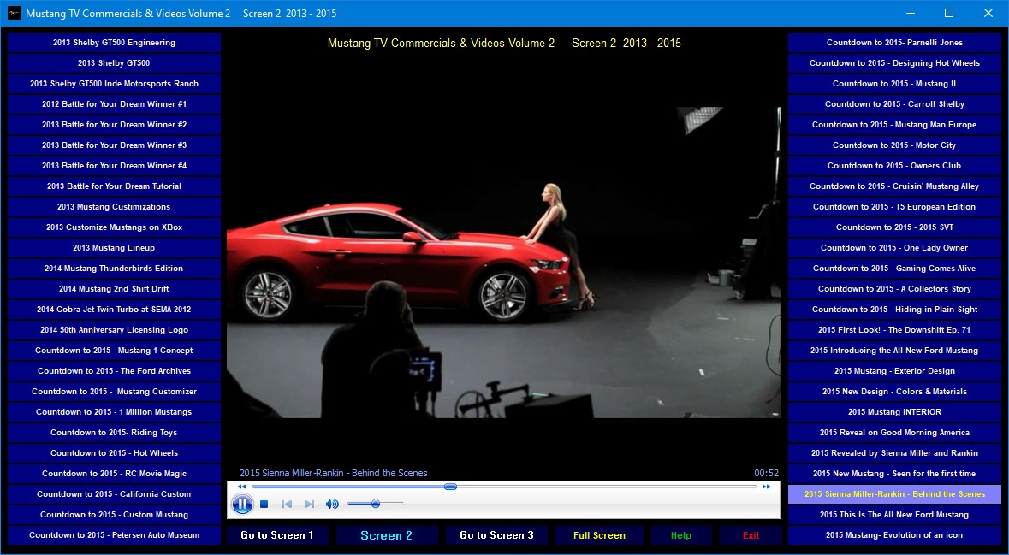The image size is (1009, 555).
Task: Select 2013 Mustang Lineup
Action: 114,248
